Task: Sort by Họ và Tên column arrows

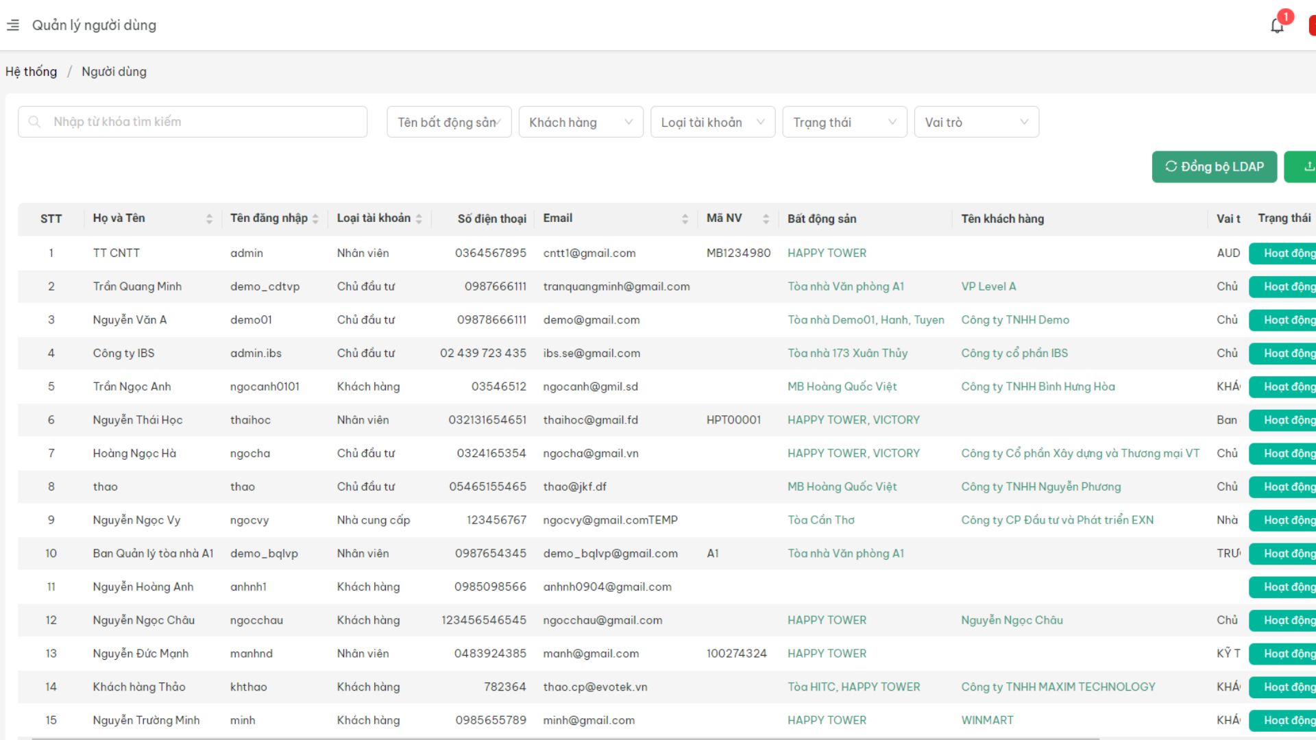Action: 209,219
